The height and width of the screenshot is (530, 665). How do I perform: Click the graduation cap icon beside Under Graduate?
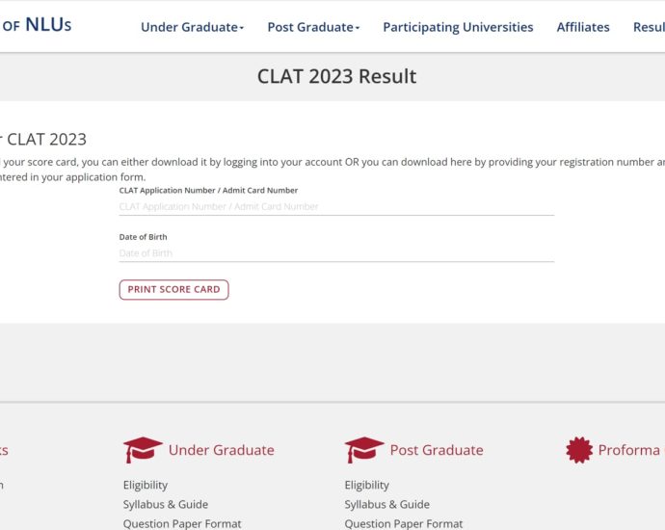click(x=143, y=450)
